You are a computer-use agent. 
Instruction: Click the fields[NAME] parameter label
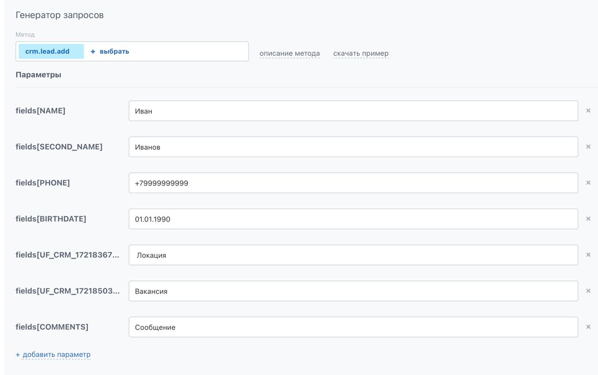tap(41, 111)
